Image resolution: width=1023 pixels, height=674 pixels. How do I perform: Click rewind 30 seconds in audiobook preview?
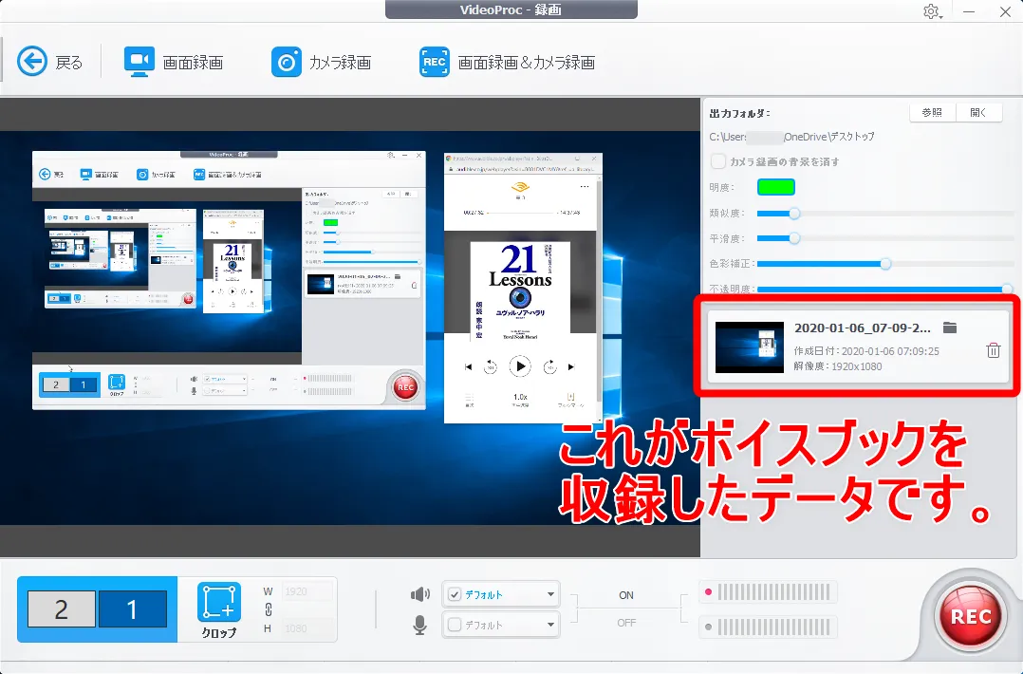pyautogui.click(x=490, y=366)
